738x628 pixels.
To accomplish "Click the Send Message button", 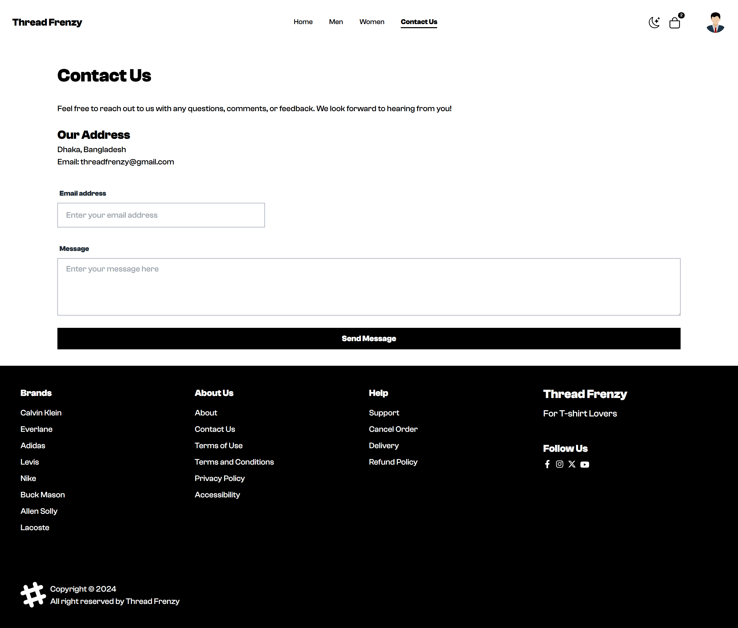I will tap(369, 339).
